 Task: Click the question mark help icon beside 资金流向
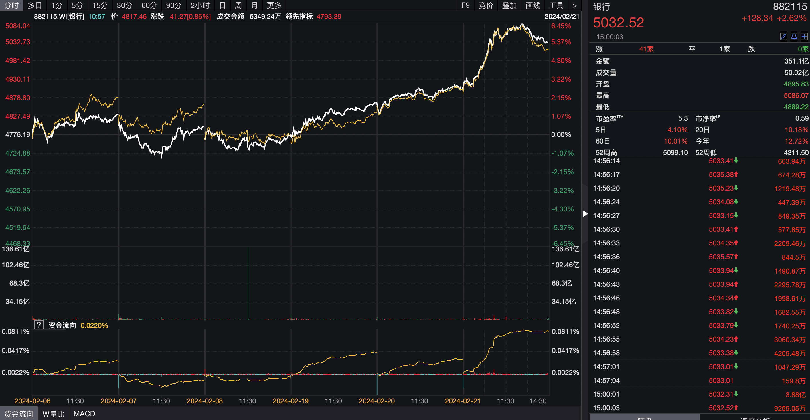[39, 325]
